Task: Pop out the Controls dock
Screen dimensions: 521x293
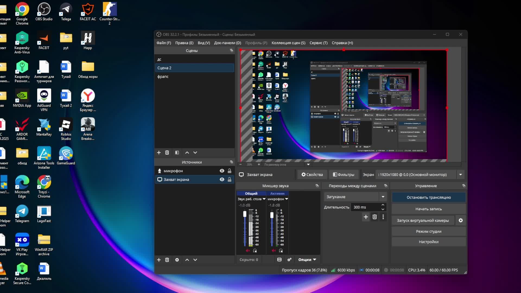Action: tap(464, 186)
